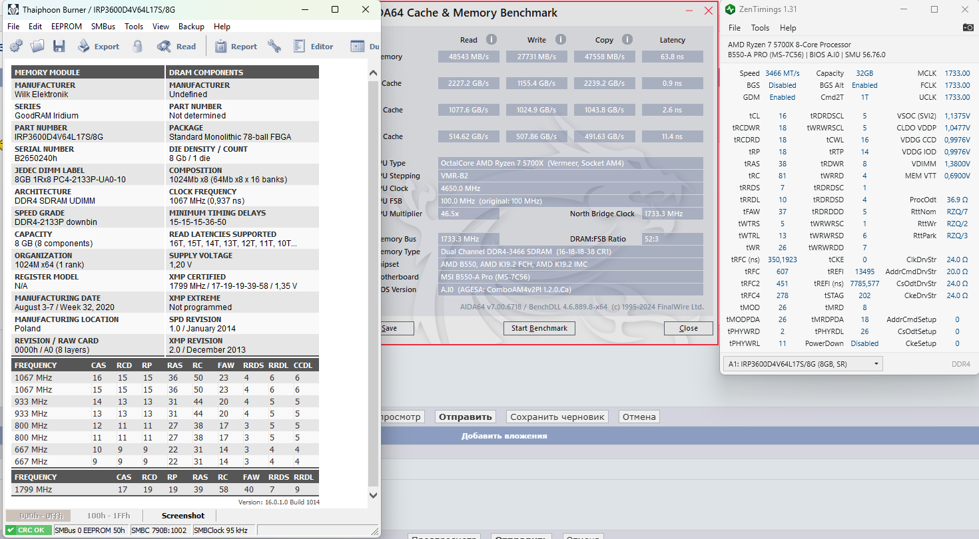Image resolution: width=979 pixels, height=539 pixels.
Task: Click the info icon next to Read column
Action: [491, 39]
